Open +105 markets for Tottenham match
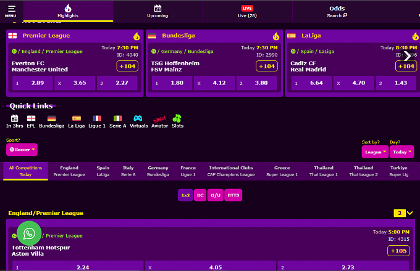 [x=398, y=251]
